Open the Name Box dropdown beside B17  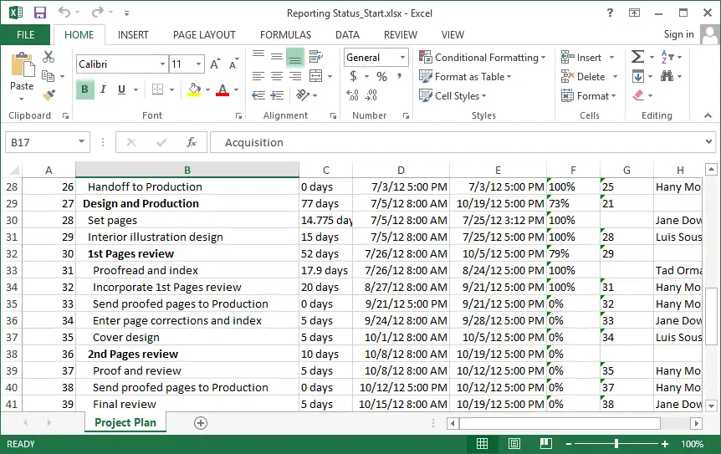coord(81,142)
